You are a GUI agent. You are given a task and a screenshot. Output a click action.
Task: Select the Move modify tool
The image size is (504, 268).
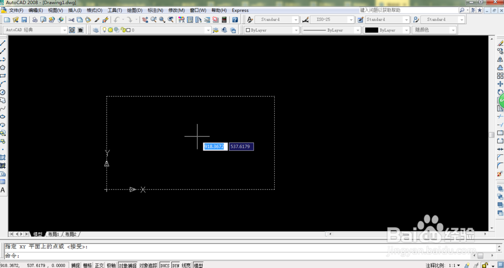click(500, 84)
